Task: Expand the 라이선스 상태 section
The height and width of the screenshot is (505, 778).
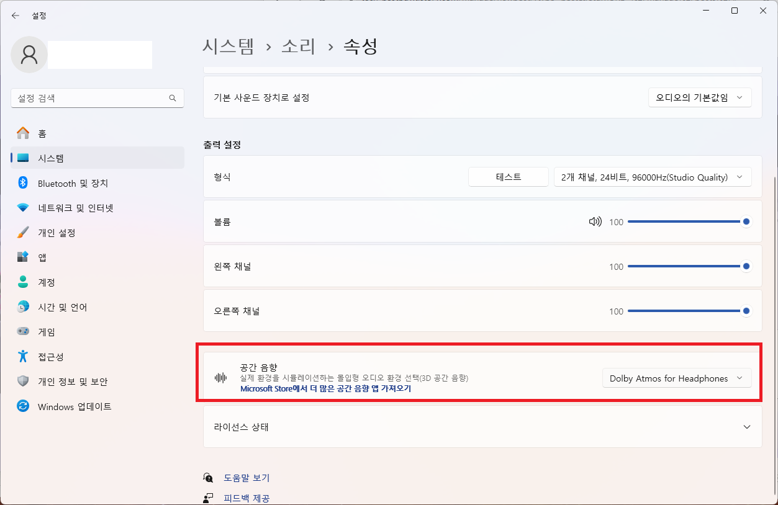Action: (747, 427)
